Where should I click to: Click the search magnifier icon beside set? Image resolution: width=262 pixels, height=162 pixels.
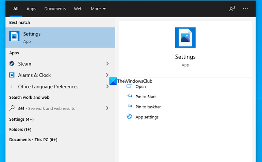click(x=12, y=108)
